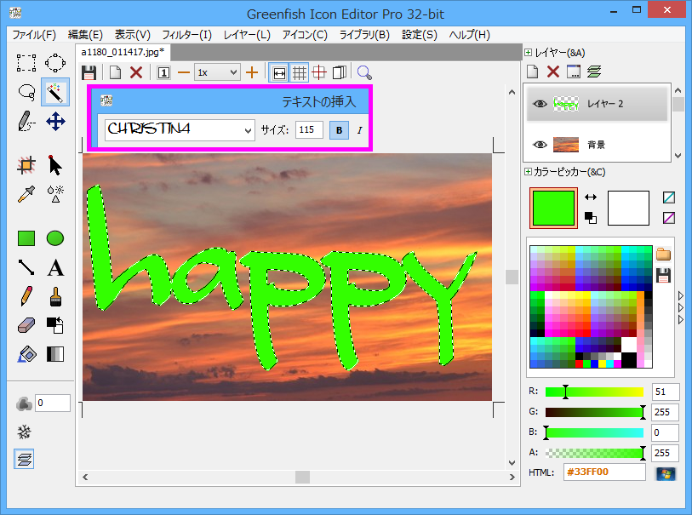Enable grid display on the canvas

300,72
